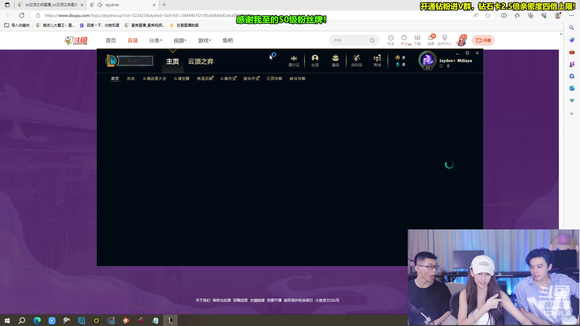Open 格温召唤 sub-tab
580x326 pixels.
coord(205,78)
